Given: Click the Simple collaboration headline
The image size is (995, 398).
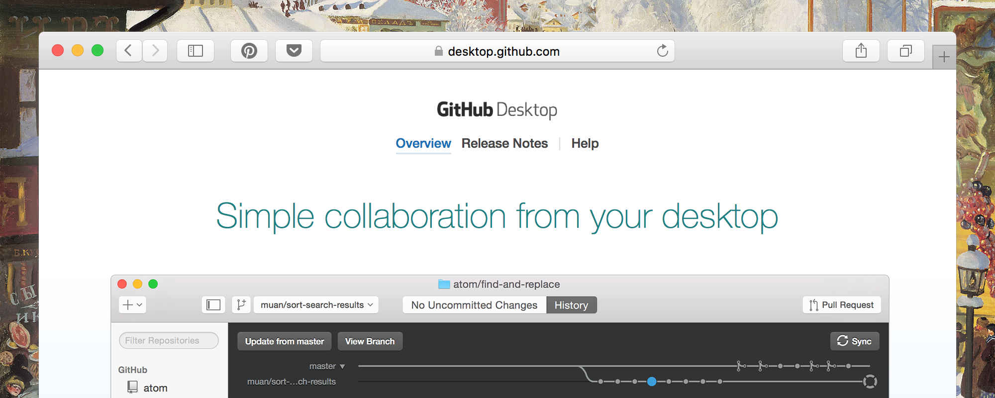Looking at the screenshot, I should click(x=497, y=216).
